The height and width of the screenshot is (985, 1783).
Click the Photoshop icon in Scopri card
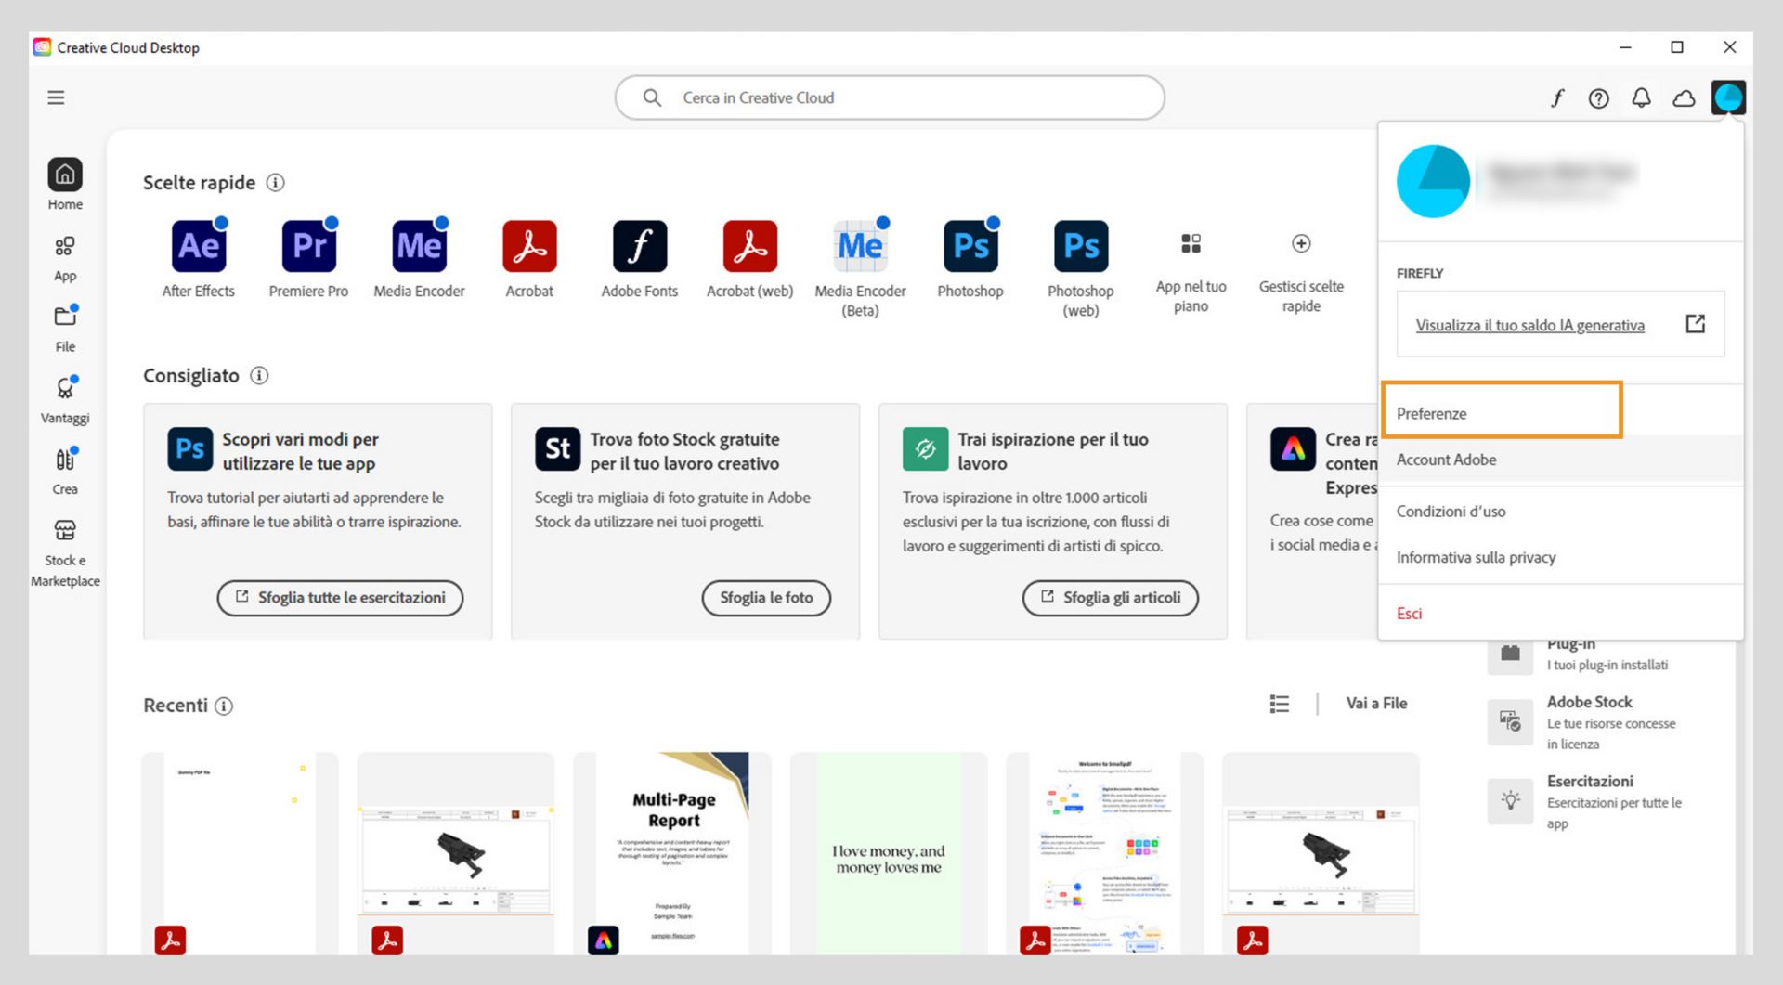tap(189, 449)
